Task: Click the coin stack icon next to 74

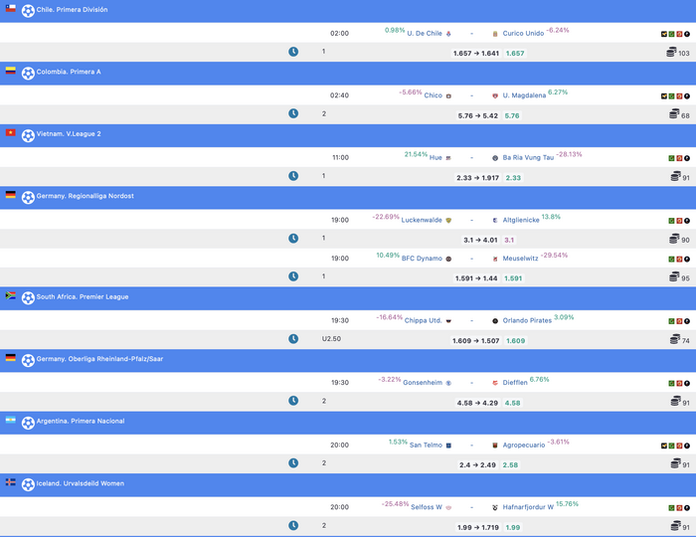Action: click(x=675, y=339)
